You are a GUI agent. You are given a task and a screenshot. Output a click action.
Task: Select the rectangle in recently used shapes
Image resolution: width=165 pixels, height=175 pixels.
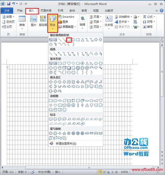click(x=69, y=40)
